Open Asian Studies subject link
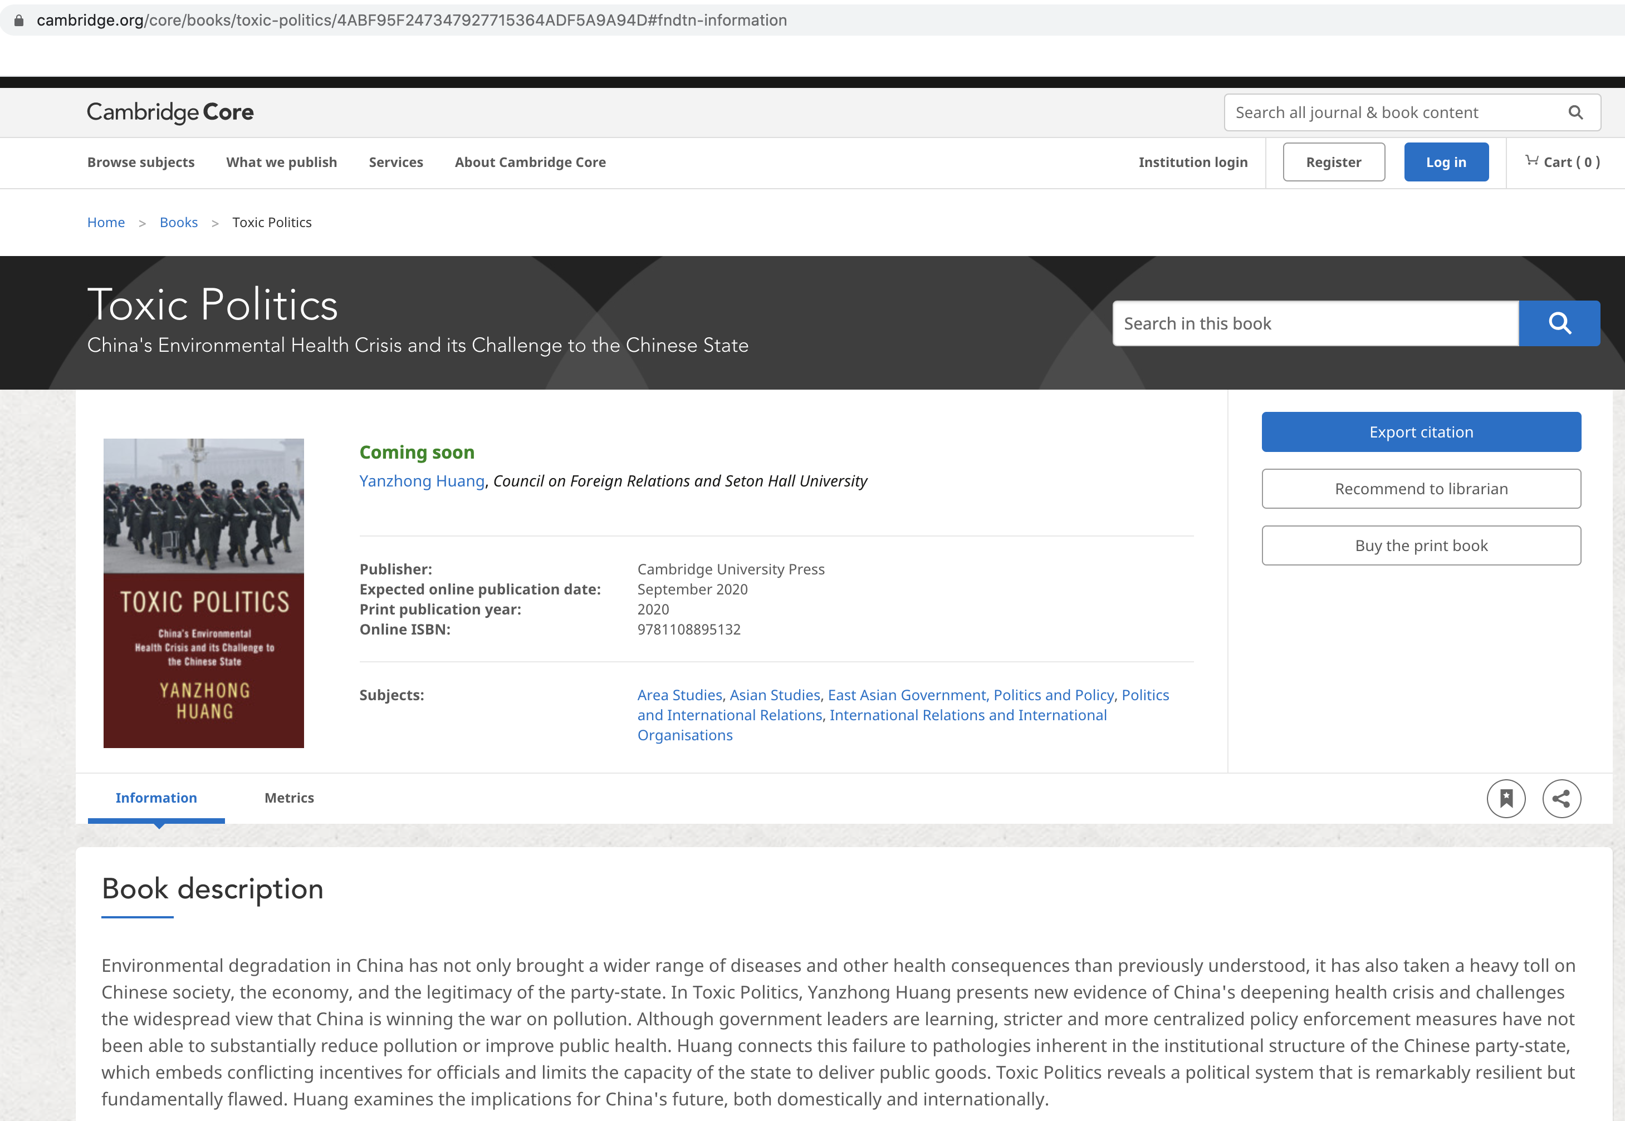The image size is (1625, 1121). click(775, 695)
